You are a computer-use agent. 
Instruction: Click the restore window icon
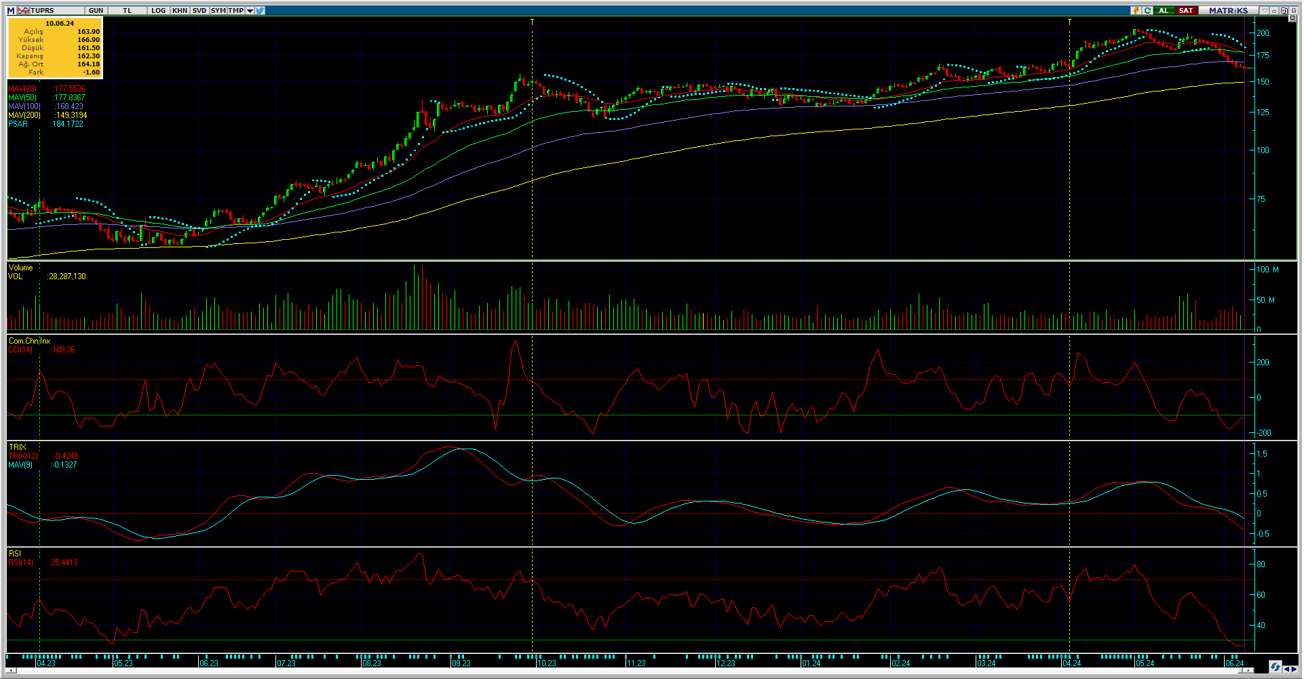(1284, 10)
